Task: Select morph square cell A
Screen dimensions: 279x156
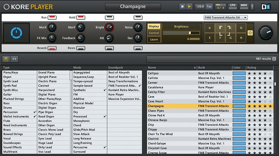Action: coord(210,28)
